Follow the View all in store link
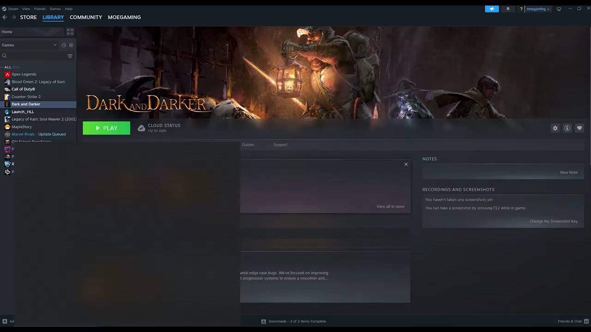The width and height of the screenshot is (591, 332). point(390,207)
